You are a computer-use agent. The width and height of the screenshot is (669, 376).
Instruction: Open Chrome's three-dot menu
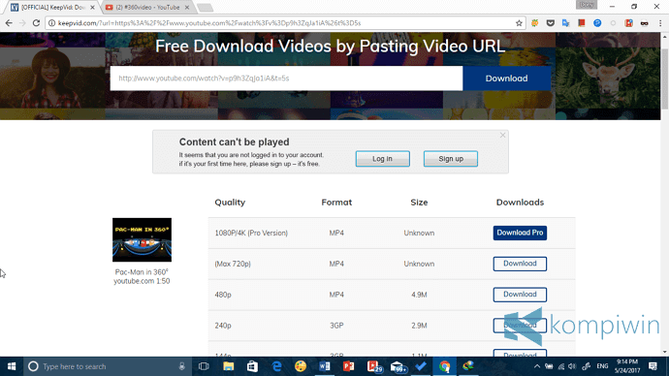point(660,23)
